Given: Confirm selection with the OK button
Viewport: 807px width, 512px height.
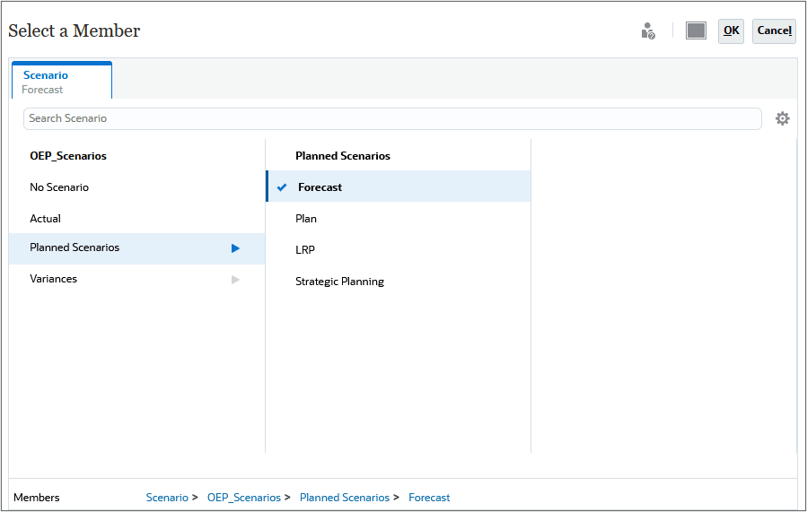Looking at the screenshot, I should coord(731,31).
